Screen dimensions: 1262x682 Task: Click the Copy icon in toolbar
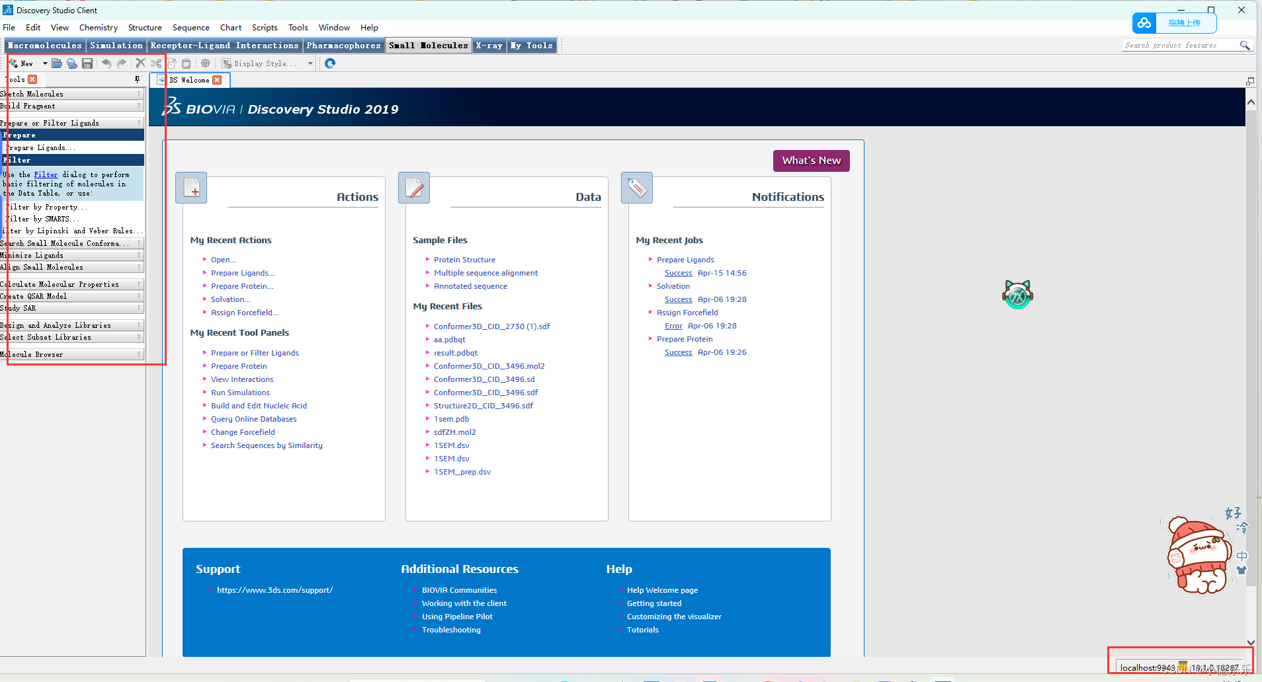(171, 63)
